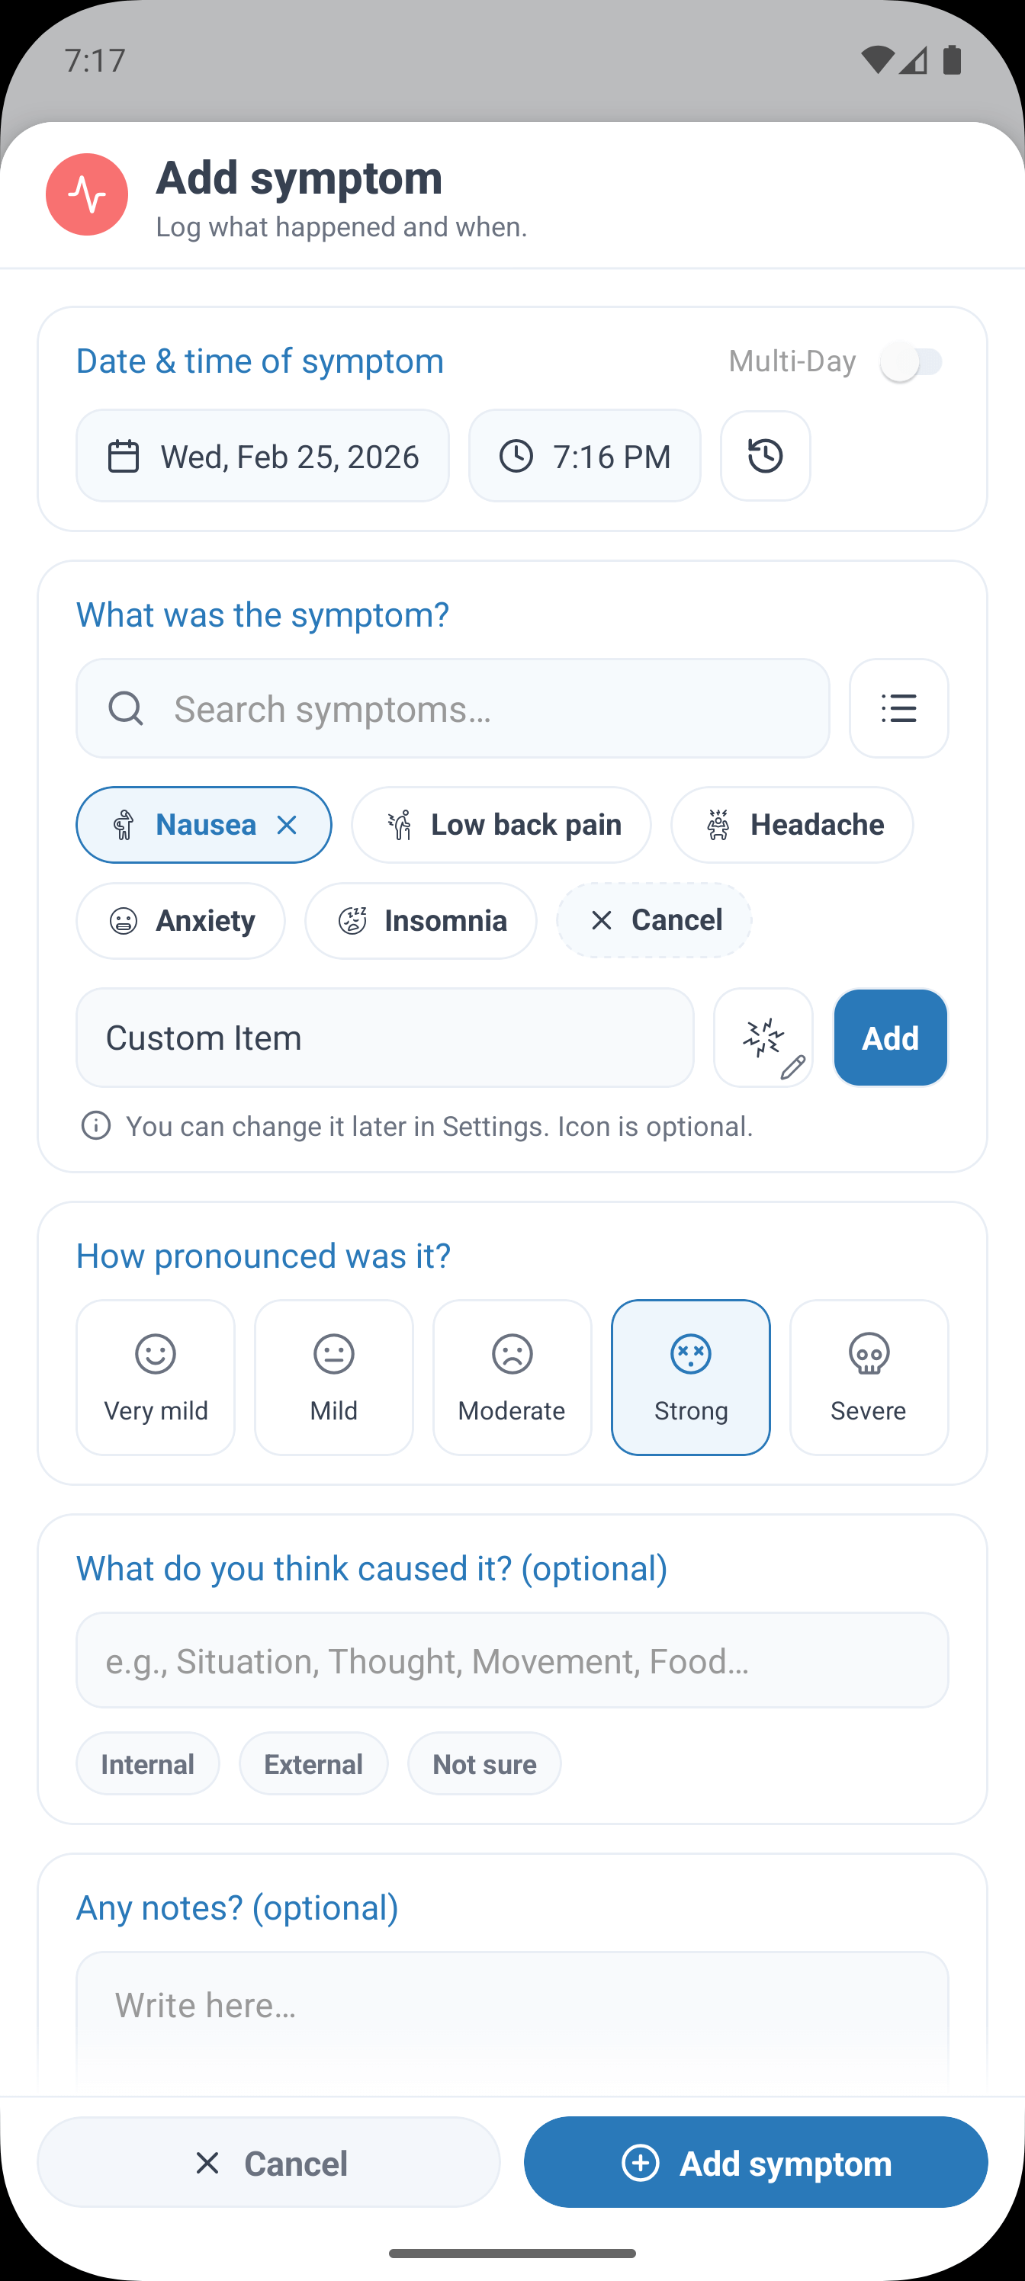Select the Severe severity level
Screen dimensions: 1025x2281
click(x=868, y=1377)
